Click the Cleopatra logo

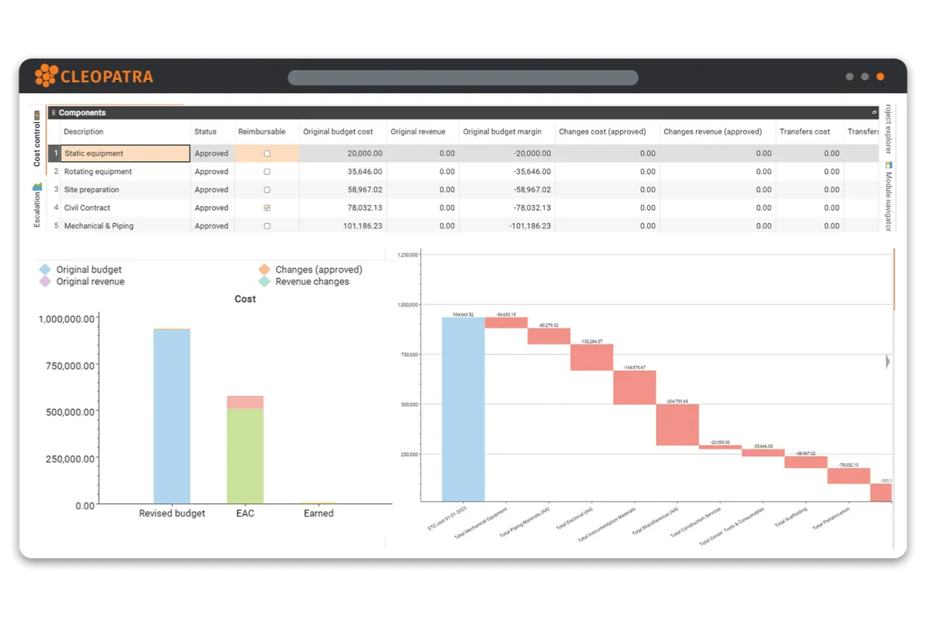(x=94, y=76)
